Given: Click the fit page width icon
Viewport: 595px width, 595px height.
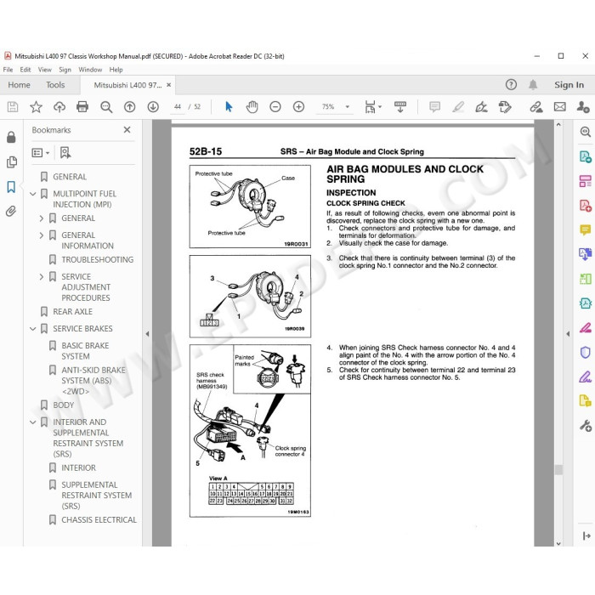Looking at the screenshot, I should pyautogui.click(x=370, y=107).
